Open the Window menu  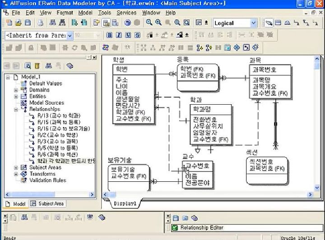point(151,13)
